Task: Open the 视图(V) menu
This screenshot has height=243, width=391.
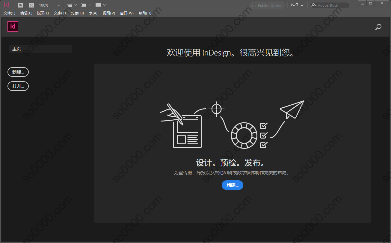Action: (x=109, y=13)
